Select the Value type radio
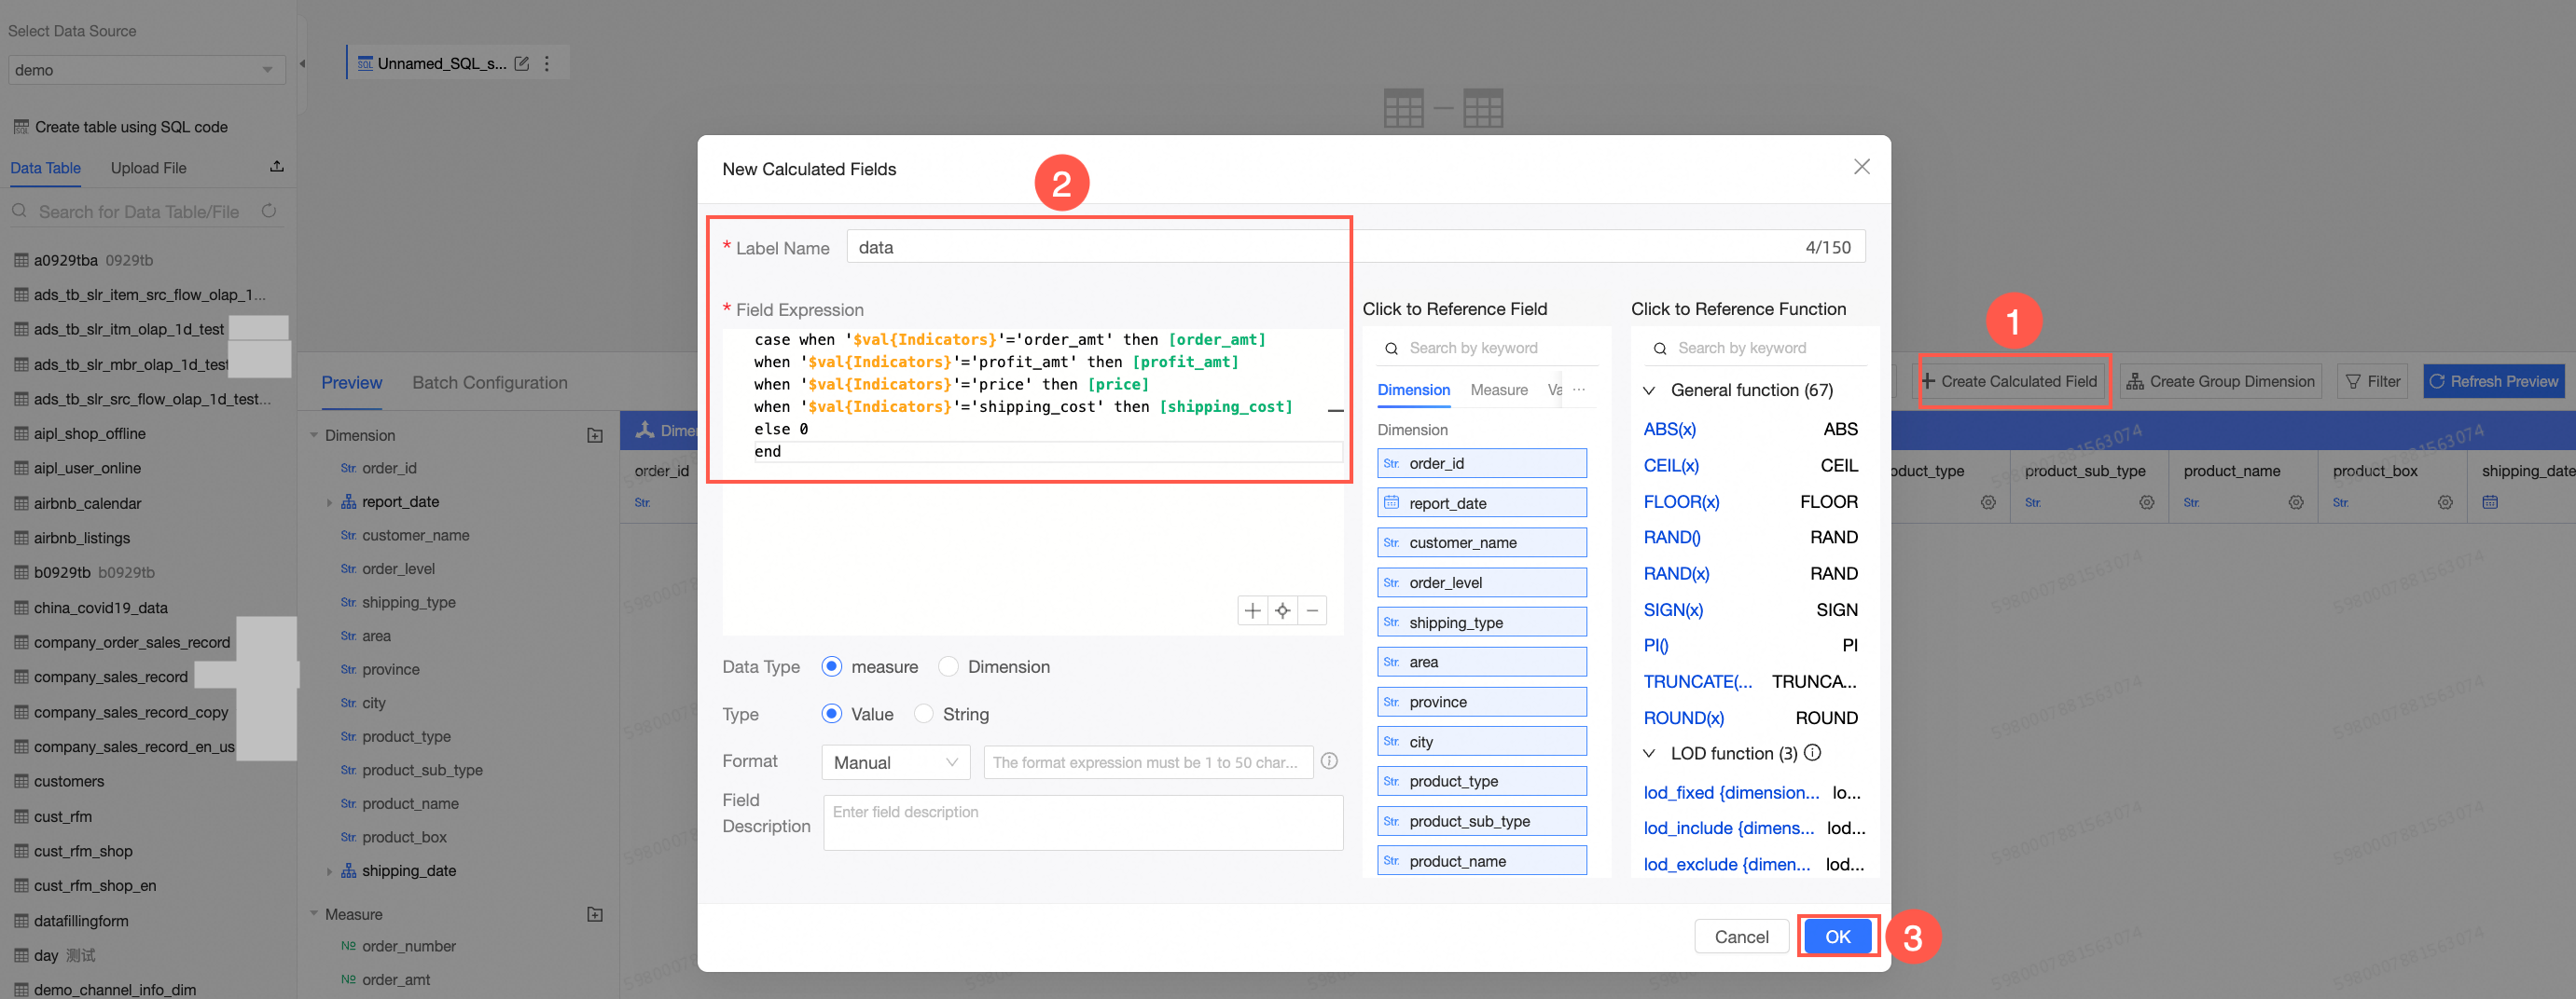Viewport: 2576px width, 999px height. [x=831, y=714]
